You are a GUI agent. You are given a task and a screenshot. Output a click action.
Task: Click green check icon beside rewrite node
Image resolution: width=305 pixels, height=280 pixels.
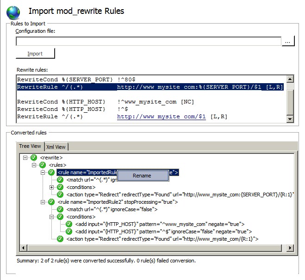coord(34,158)
